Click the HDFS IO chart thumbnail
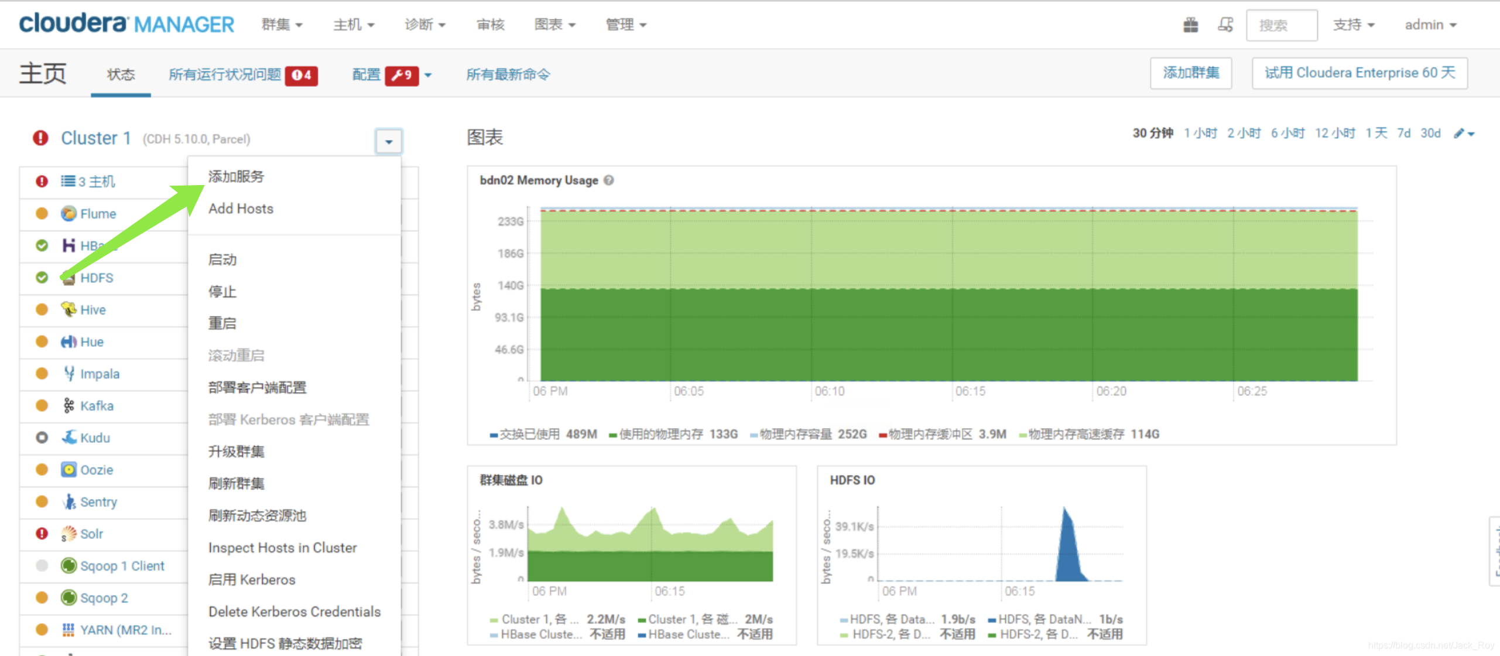Viewport: 1500px width, 656px height. tap(981, 555)
